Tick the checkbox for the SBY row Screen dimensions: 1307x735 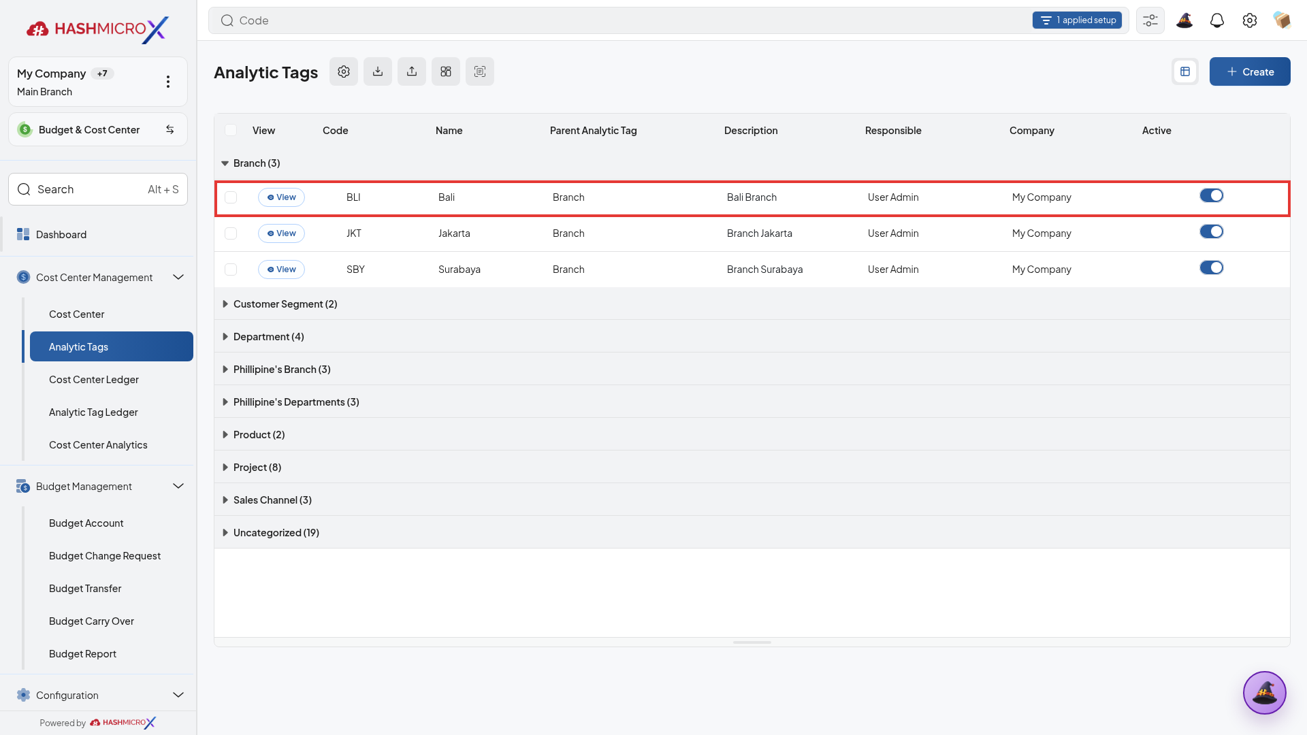pos(231,269)
